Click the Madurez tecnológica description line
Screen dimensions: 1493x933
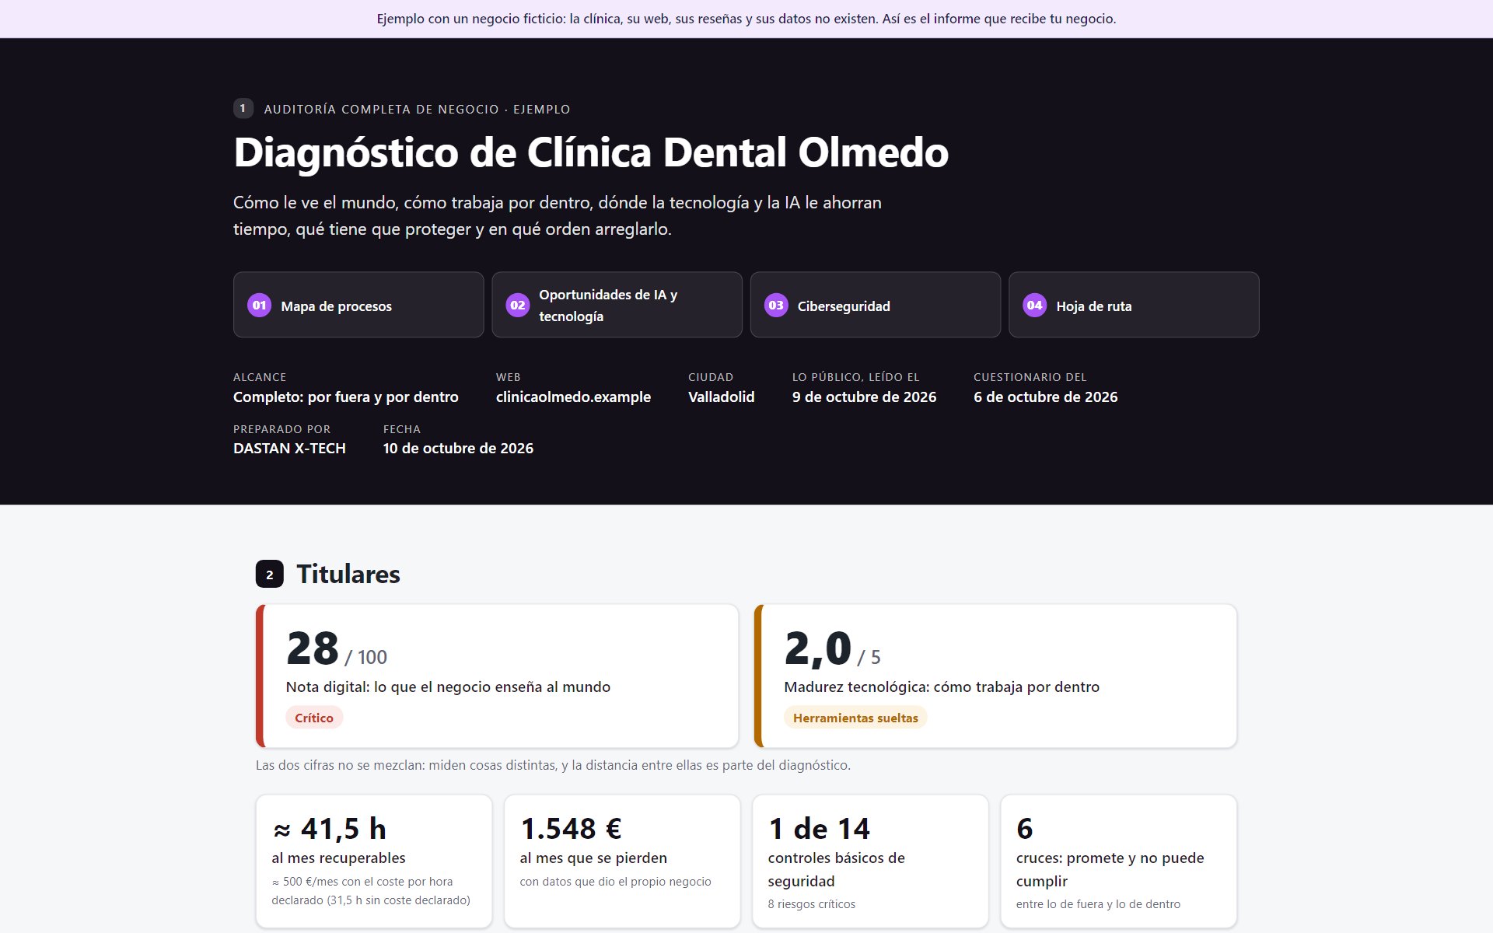(942, 687)
